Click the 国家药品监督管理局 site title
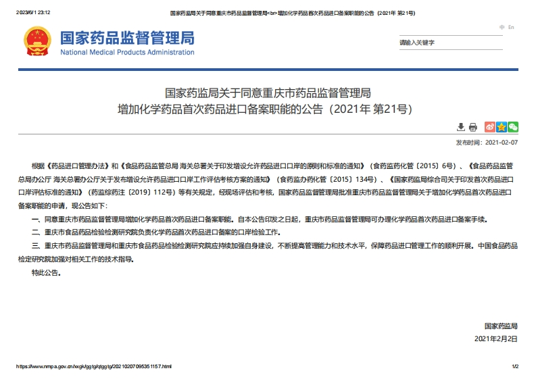 click(x=126, y=37)
